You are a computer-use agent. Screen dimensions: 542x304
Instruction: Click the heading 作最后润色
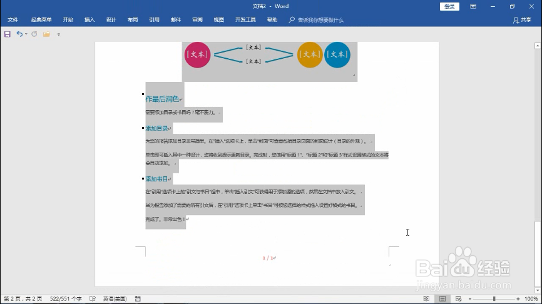(x=162, y=99)
